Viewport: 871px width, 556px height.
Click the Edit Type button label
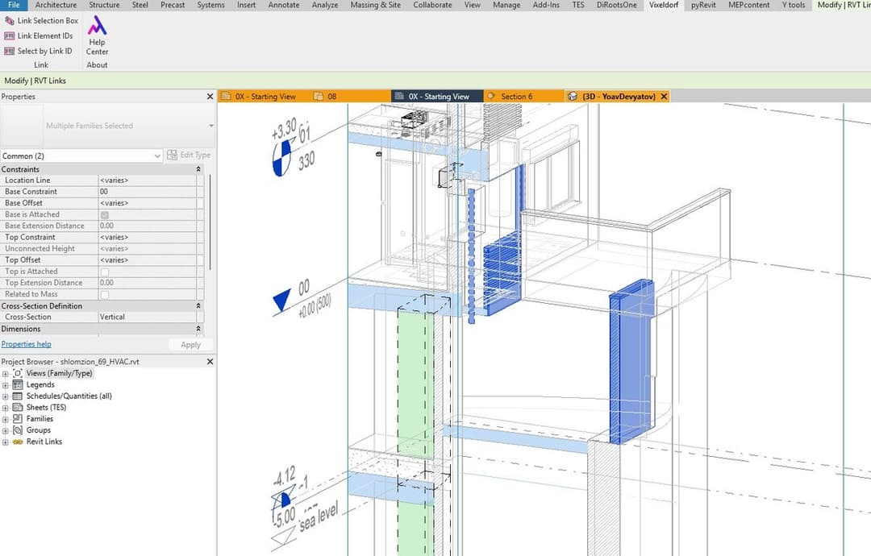[195, 155]
